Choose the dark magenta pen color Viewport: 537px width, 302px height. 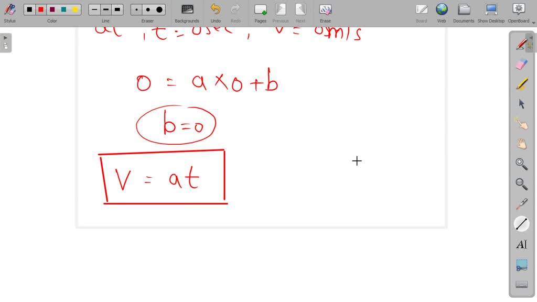pos(52,9)
